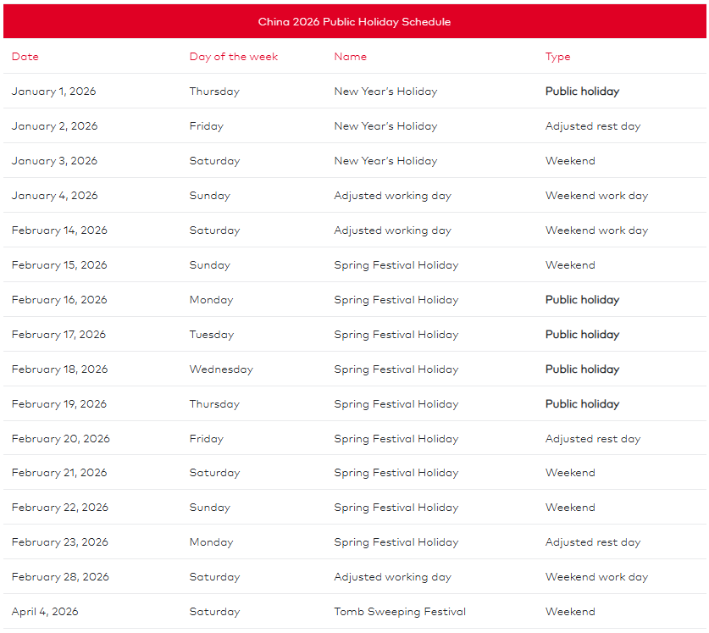Click 'Public holiday' in February 17 row
This screenshot has width=709, height=633.
(583, 335)
